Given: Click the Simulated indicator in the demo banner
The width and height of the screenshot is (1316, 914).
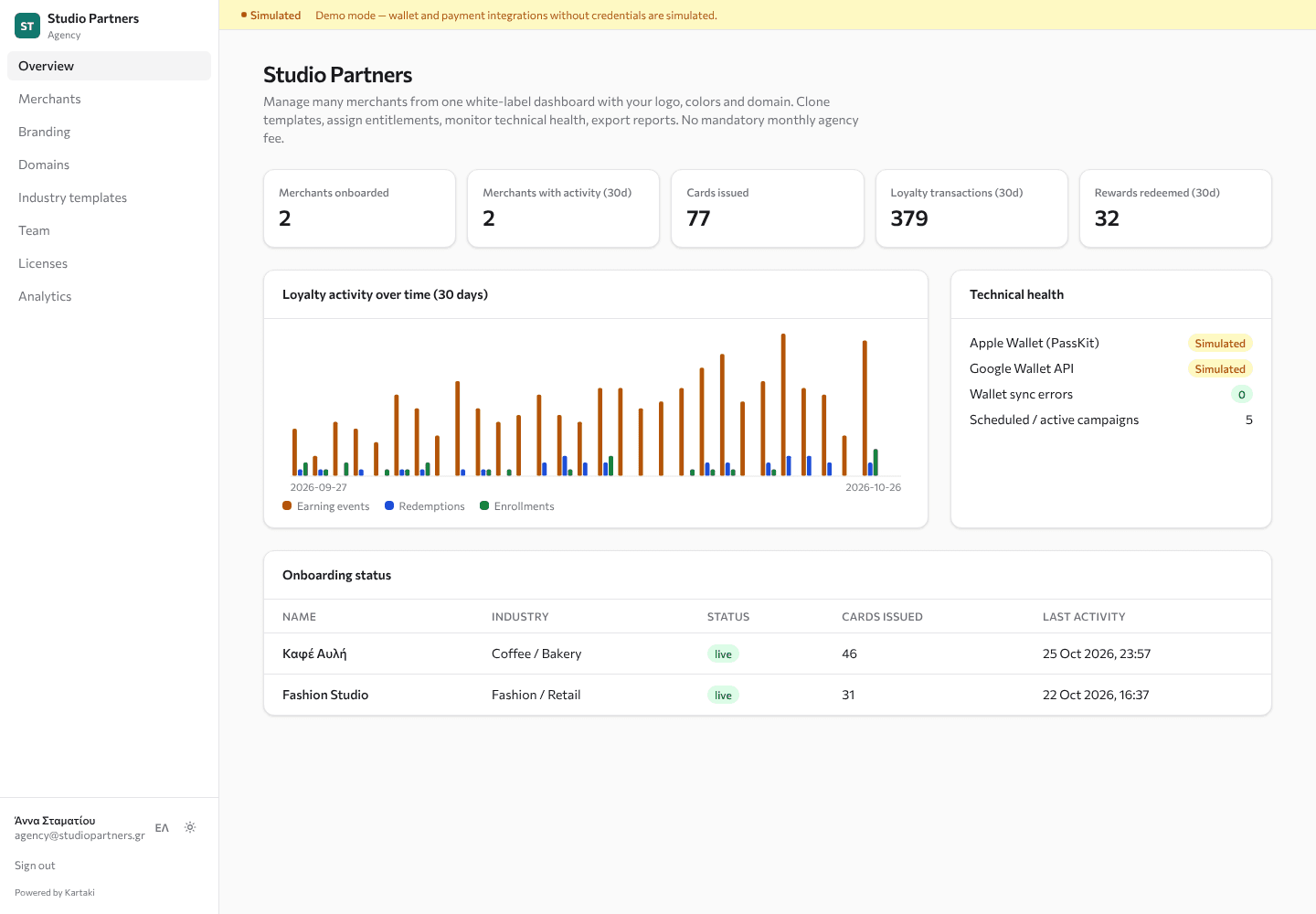Looking at the screenshot, I should coord(271,16).
